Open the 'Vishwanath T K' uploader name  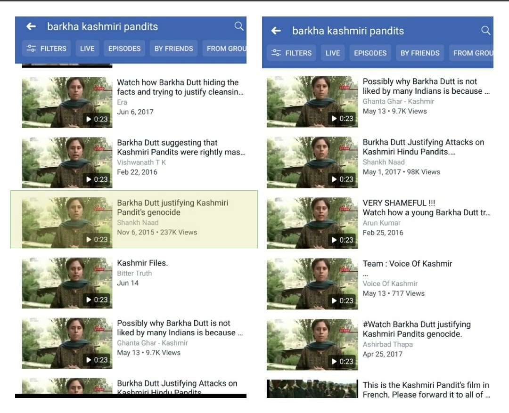[x=141, y=162]
